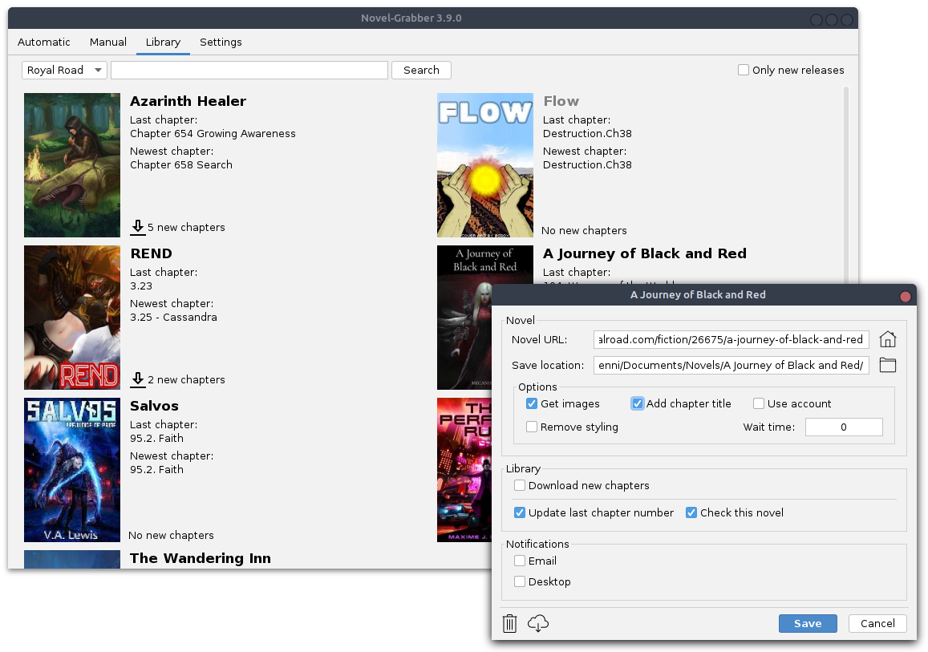
Task: Click the Flow novel title
Action: click(x=561, y=101)
